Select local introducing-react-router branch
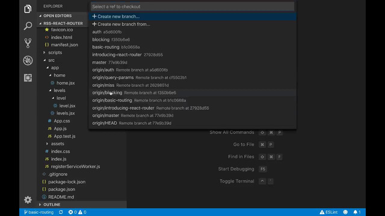Image resolution: width=385 pixels, height=216 pixels. click(x=192, y=55)
